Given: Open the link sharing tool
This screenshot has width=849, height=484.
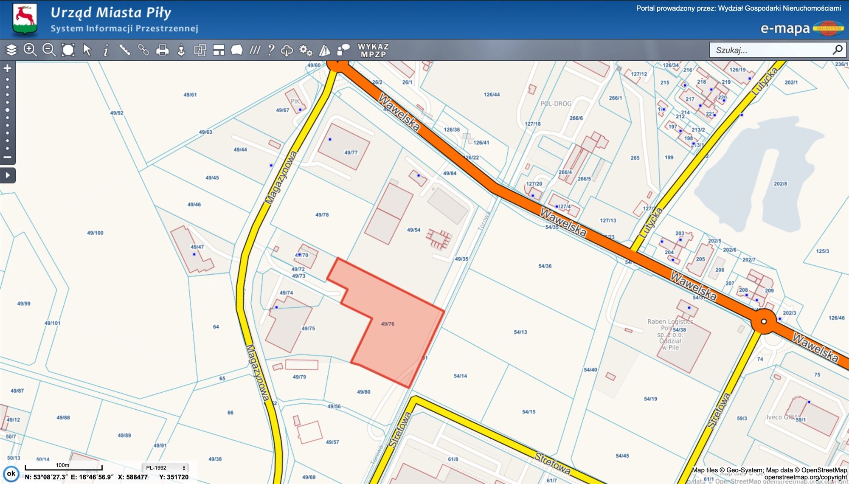Looking at the screenshot, I should point(143,50).
